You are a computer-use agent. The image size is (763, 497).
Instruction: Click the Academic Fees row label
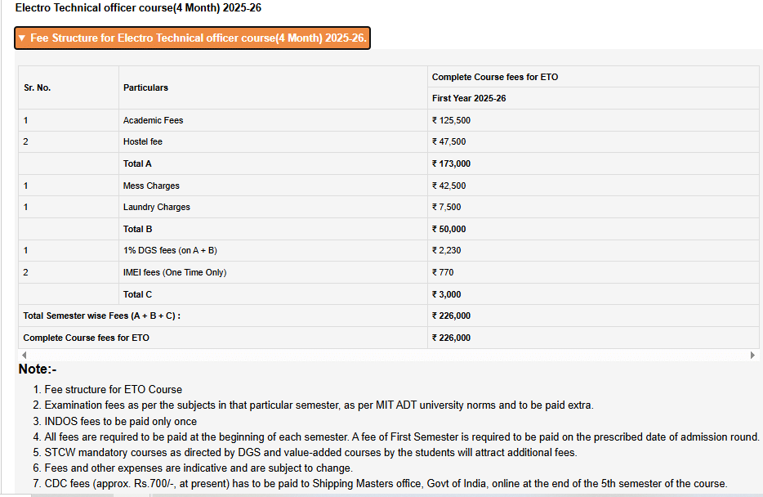pyautogui.click(x=153, y=120)
